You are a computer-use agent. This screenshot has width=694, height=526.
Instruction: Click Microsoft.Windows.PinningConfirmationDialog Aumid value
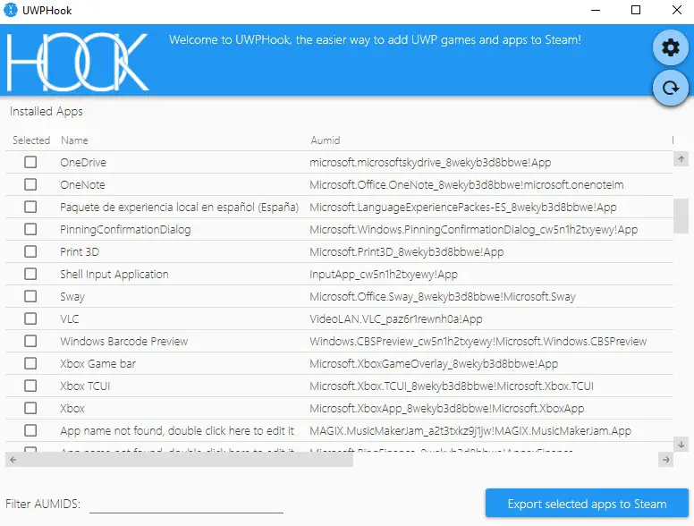(474, 229)
